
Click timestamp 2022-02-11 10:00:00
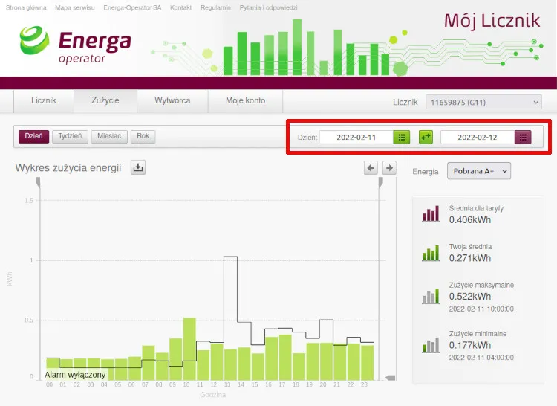point(481,309)
